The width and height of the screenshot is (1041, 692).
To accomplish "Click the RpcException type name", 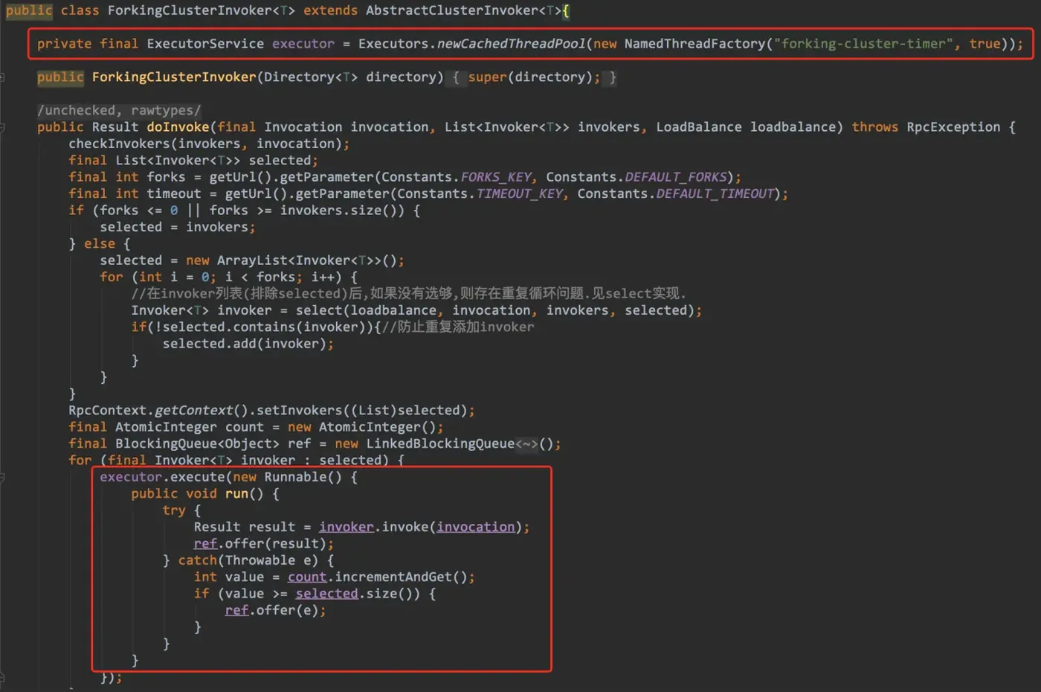I will 953,127.
